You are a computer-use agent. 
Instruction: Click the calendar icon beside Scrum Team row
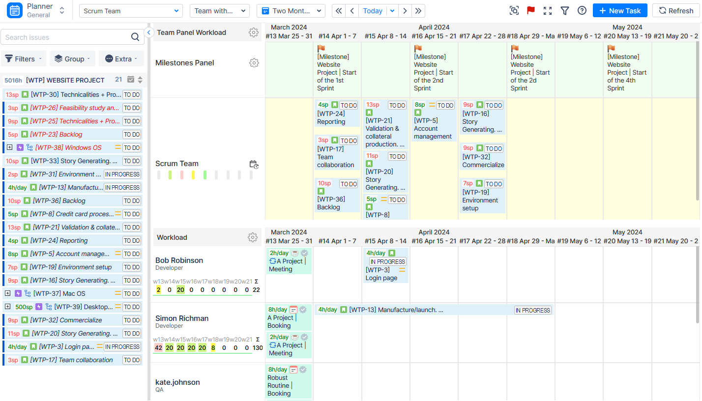[x=254, y=165]
